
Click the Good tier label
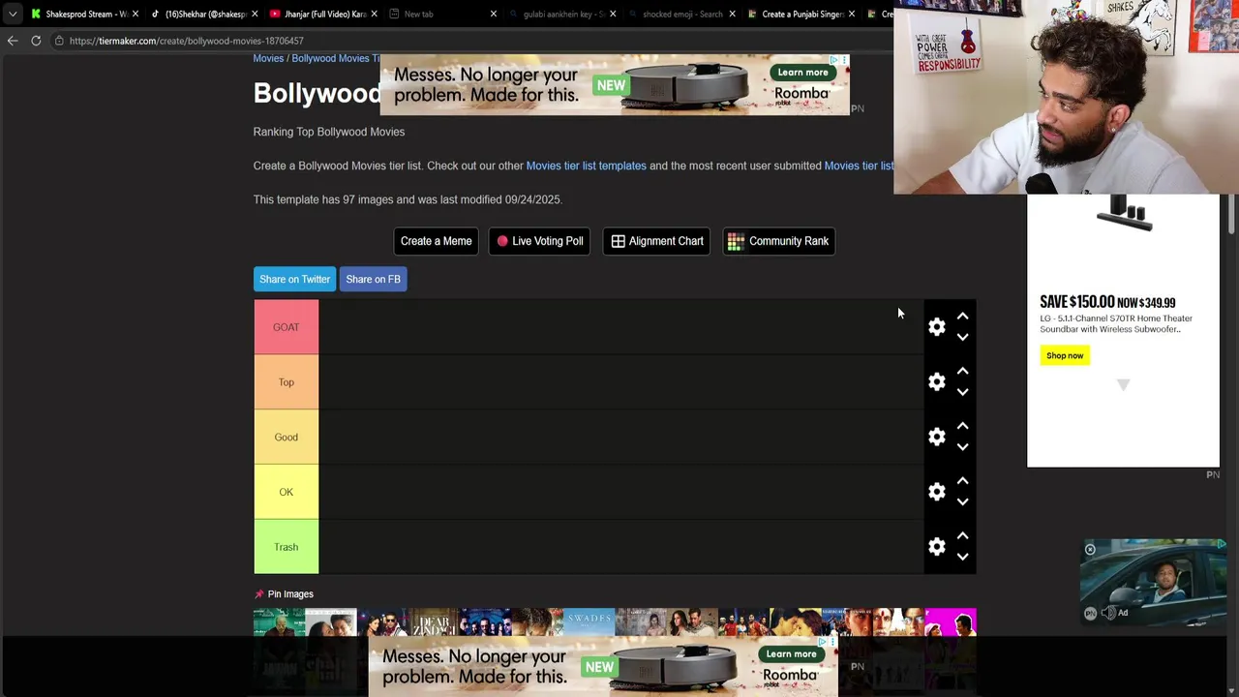point(286,438)
